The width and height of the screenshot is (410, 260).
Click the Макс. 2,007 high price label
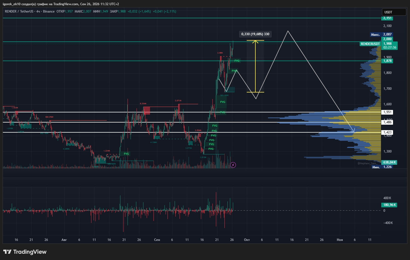coord(382,34)
